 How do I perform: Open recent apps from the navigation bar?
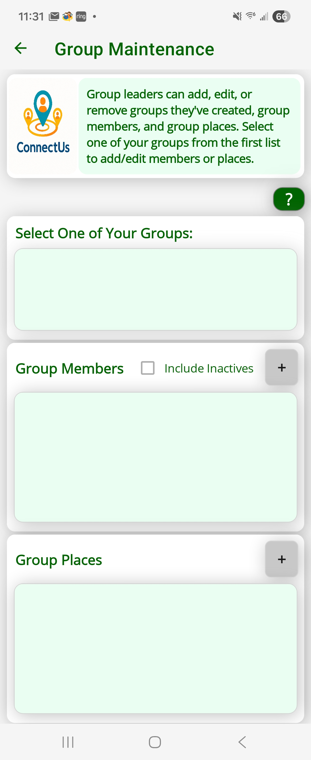point(68,742)
